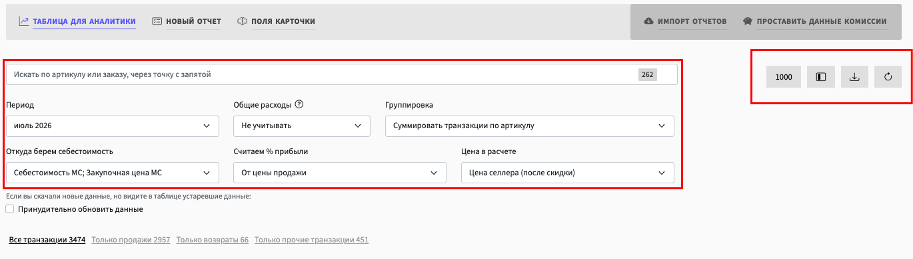Click the 1000 rows button
Screen dimensions: 913x259
(x=784, y=77)
